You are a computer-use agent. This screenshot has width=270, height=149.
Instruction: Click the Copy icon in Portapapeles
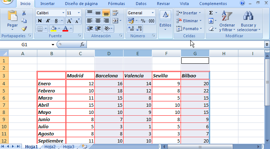24,21
